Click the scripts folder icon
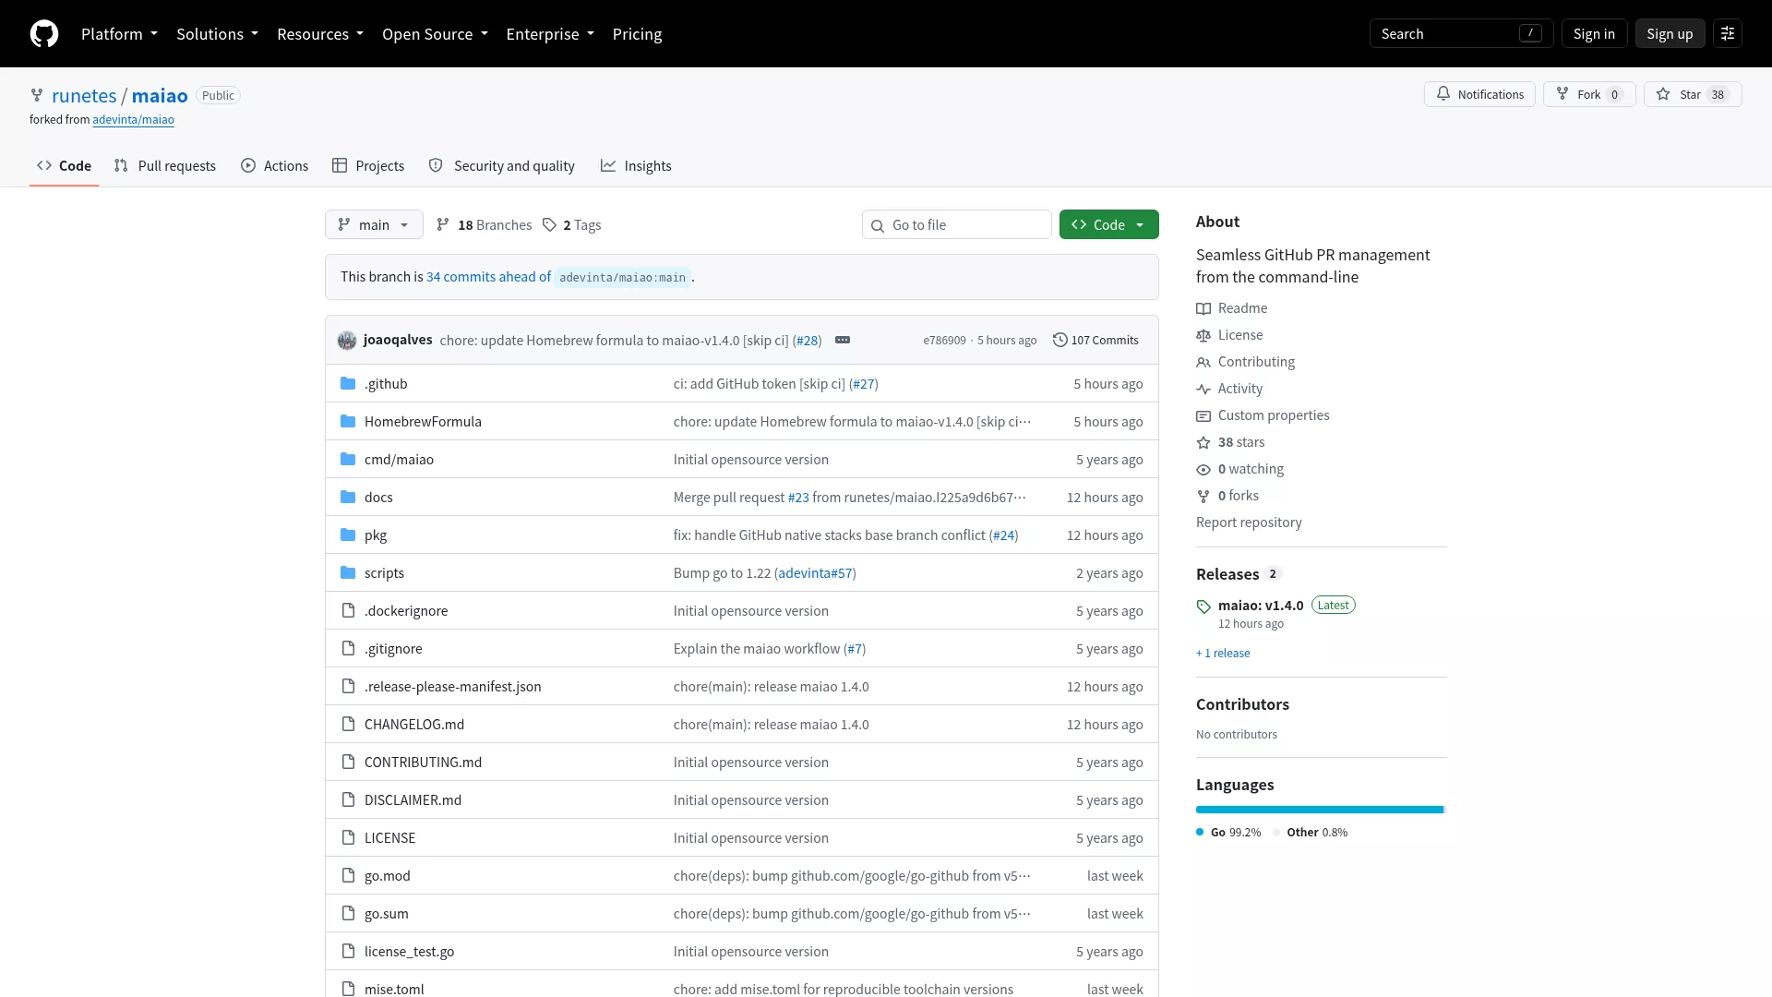Screen dimensions: 1772x997 coord(348,573)
